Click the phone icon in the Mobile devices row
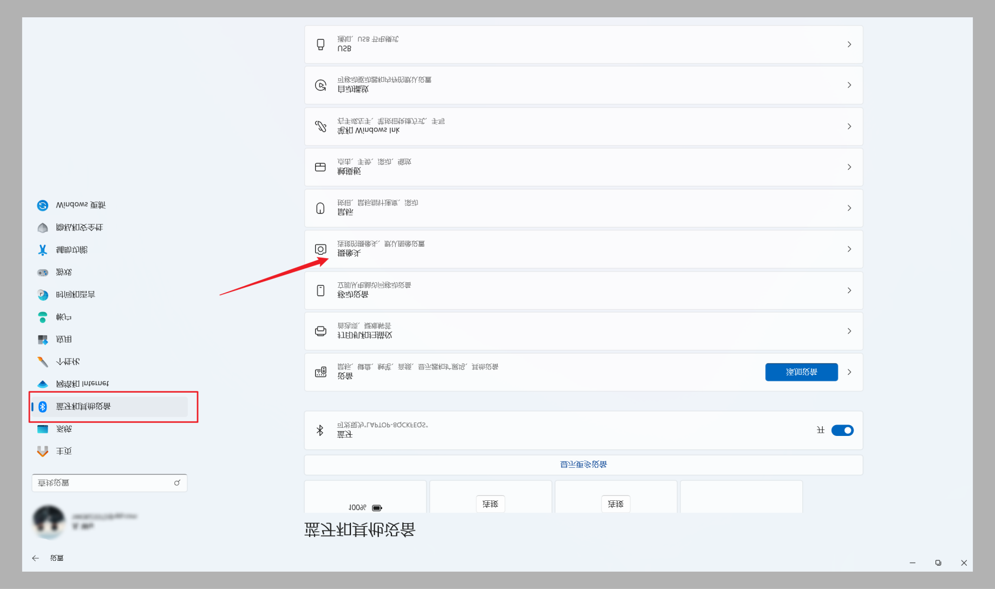This screenshot has height=589, width=995. [x=320, y=290]
